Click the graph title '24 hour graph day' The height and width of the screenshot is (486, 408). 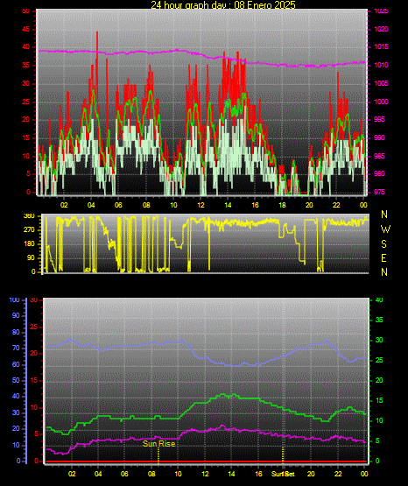pyautogui.click(x=190, y=5)
